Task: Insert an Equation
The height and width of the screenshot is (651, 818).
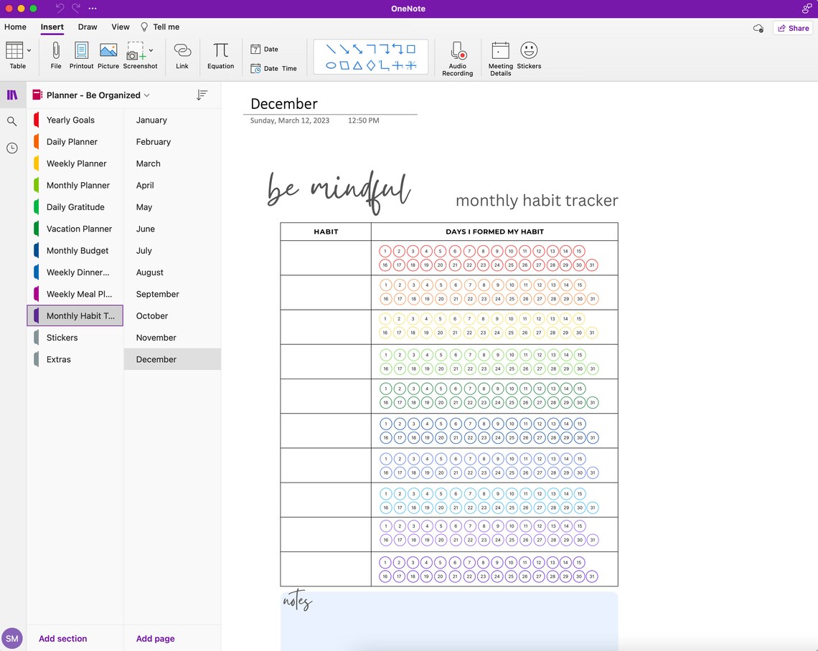Action: (220, 55)
